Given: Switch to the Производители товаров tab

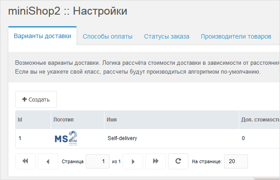Looking at the screenshot, I should tap(236, 36).
